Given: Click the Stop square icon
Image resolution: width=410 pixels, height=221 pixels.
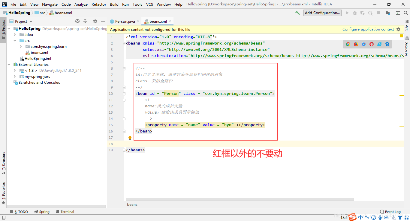Looking at the screenshot, I should [x=378, y=13].
